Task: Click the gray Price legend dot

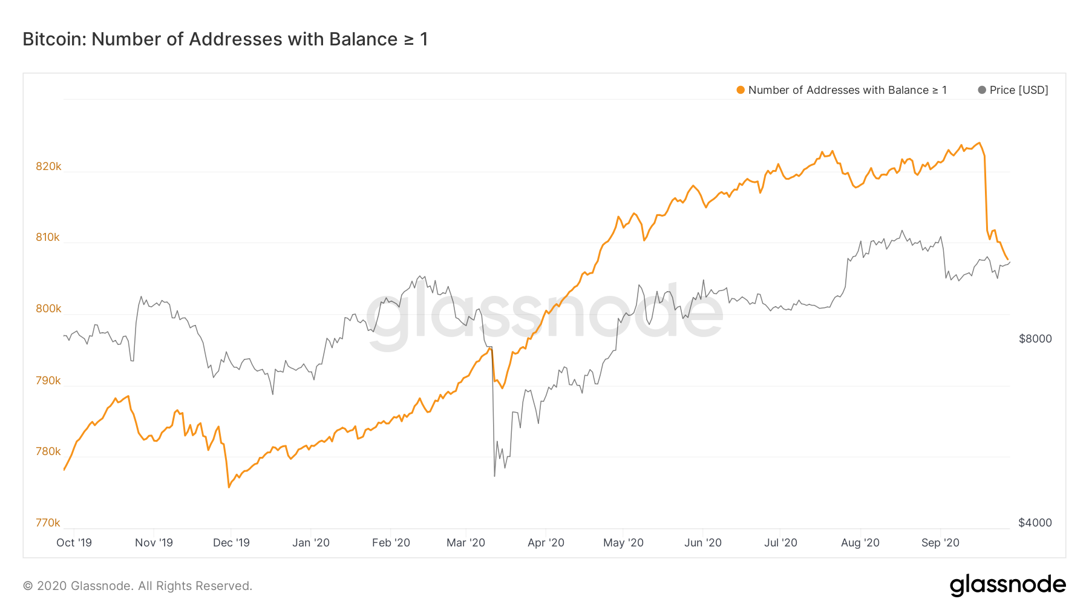Action: (982, 90)
